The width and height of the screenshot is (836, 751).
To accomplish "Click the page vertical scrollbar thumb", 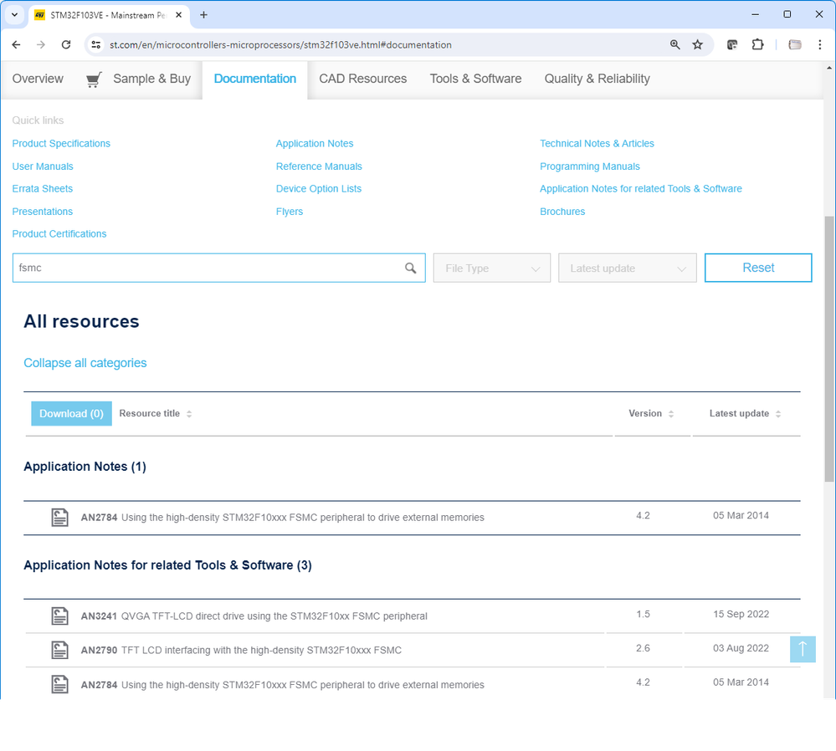I will (x=829, y=349).
